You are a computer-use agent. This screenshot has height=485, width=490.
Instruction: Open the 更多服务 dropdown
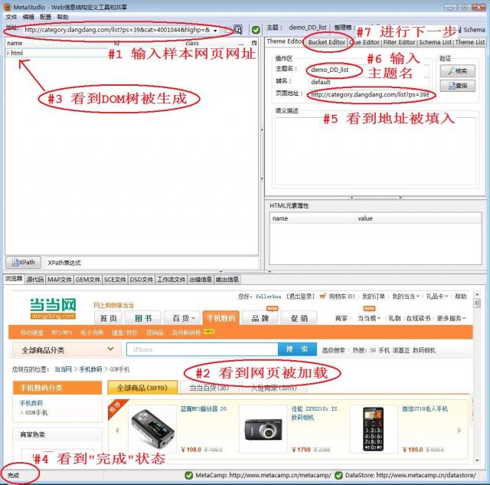(451, 318)
